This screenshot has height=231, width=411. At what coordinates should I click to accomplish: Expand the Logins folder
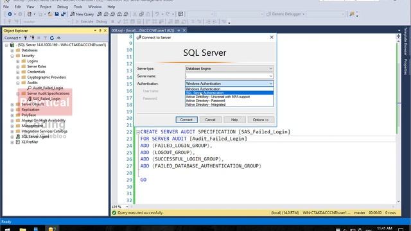pos(18,61)
